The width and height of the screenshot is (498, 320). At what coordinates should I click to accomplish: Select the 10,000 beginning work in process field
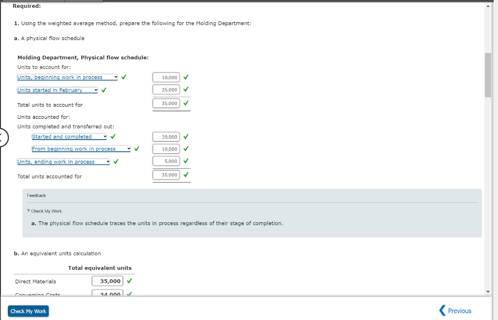pyautogui.click(x=166, y=77)
